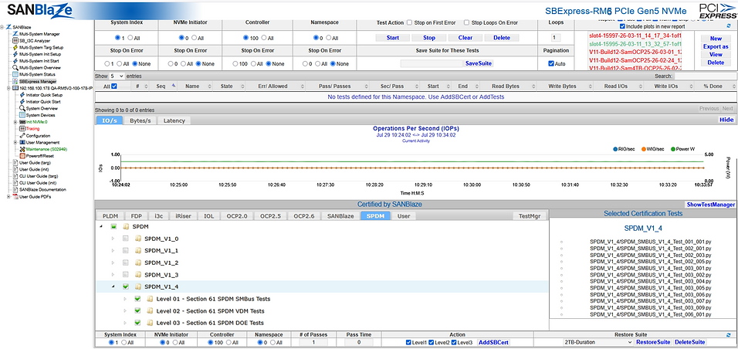The height and width of the screenshot is (349, 738).
Task: Open Multi-System Status icon
Action: tap(15, 74)
